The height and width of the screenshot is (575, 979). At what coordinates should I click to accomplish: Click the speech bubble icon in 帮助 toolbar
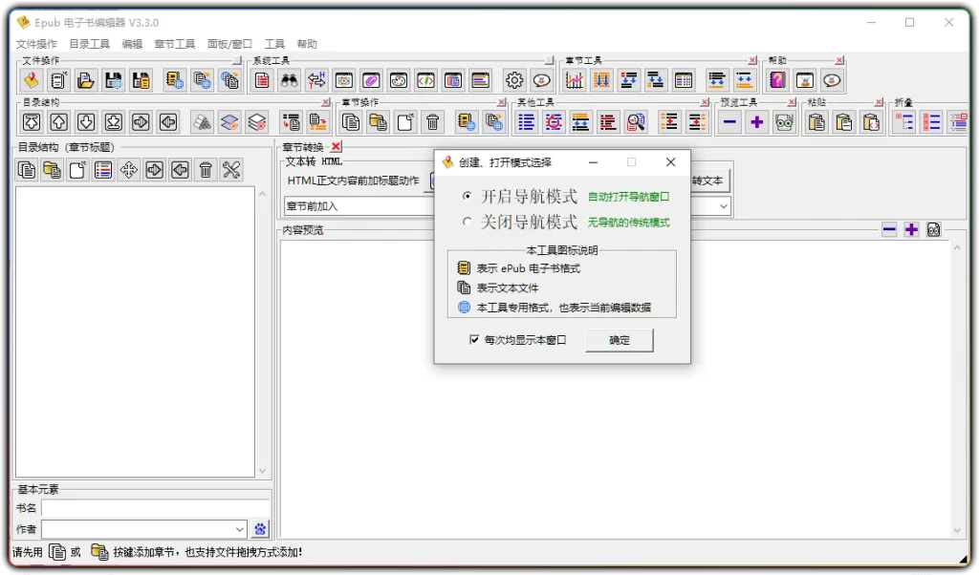click(832, 80)
